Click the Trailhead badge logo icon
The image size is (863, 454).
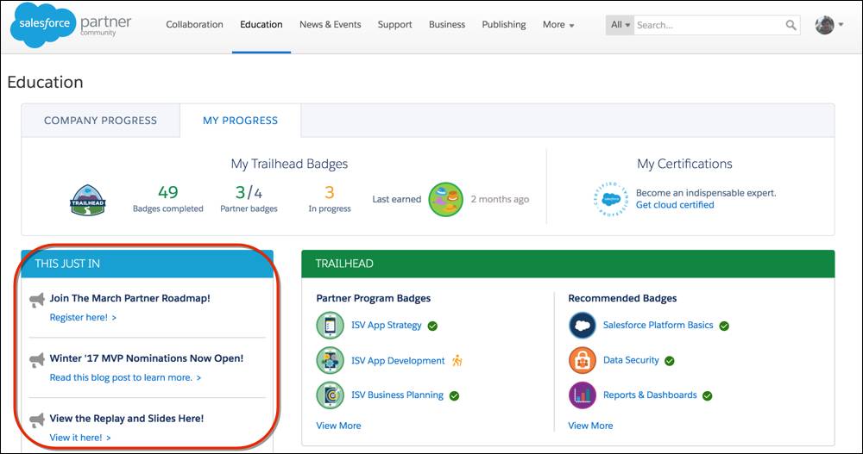[x=88, y=200]
